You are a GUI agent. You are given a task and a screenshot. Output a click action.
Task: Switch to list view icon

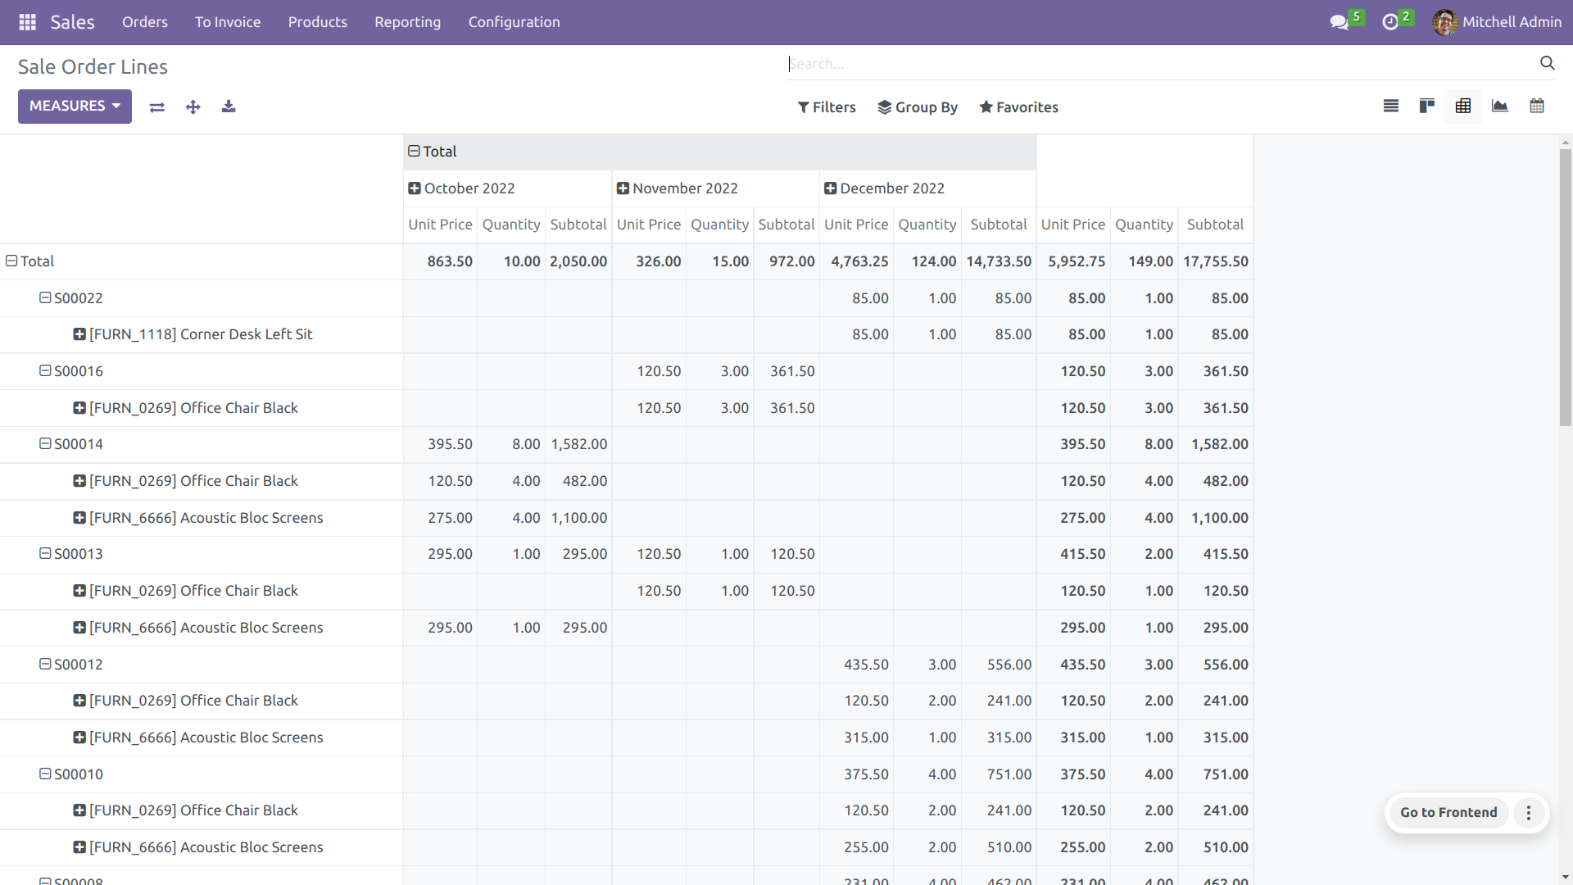pos(1391,106)
